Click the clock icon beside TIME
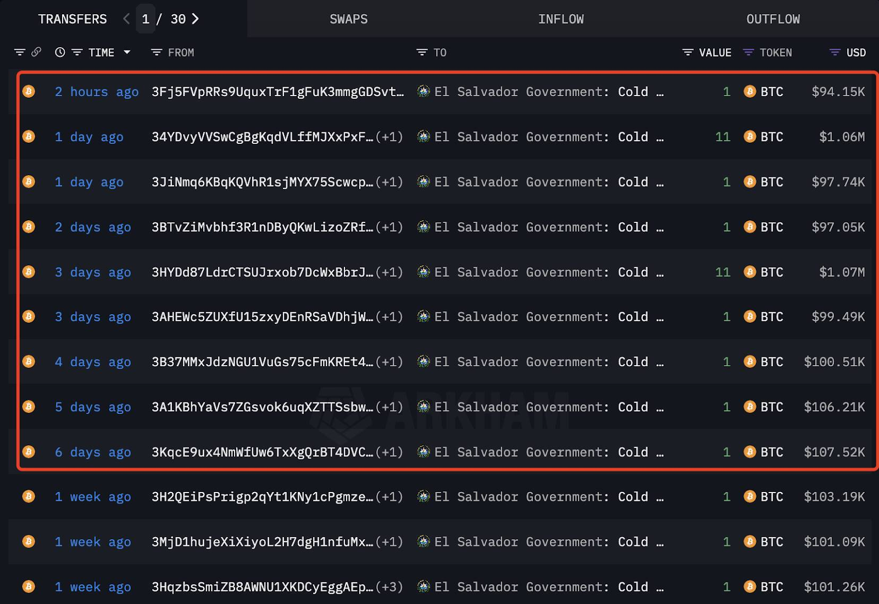 [60, 52]
